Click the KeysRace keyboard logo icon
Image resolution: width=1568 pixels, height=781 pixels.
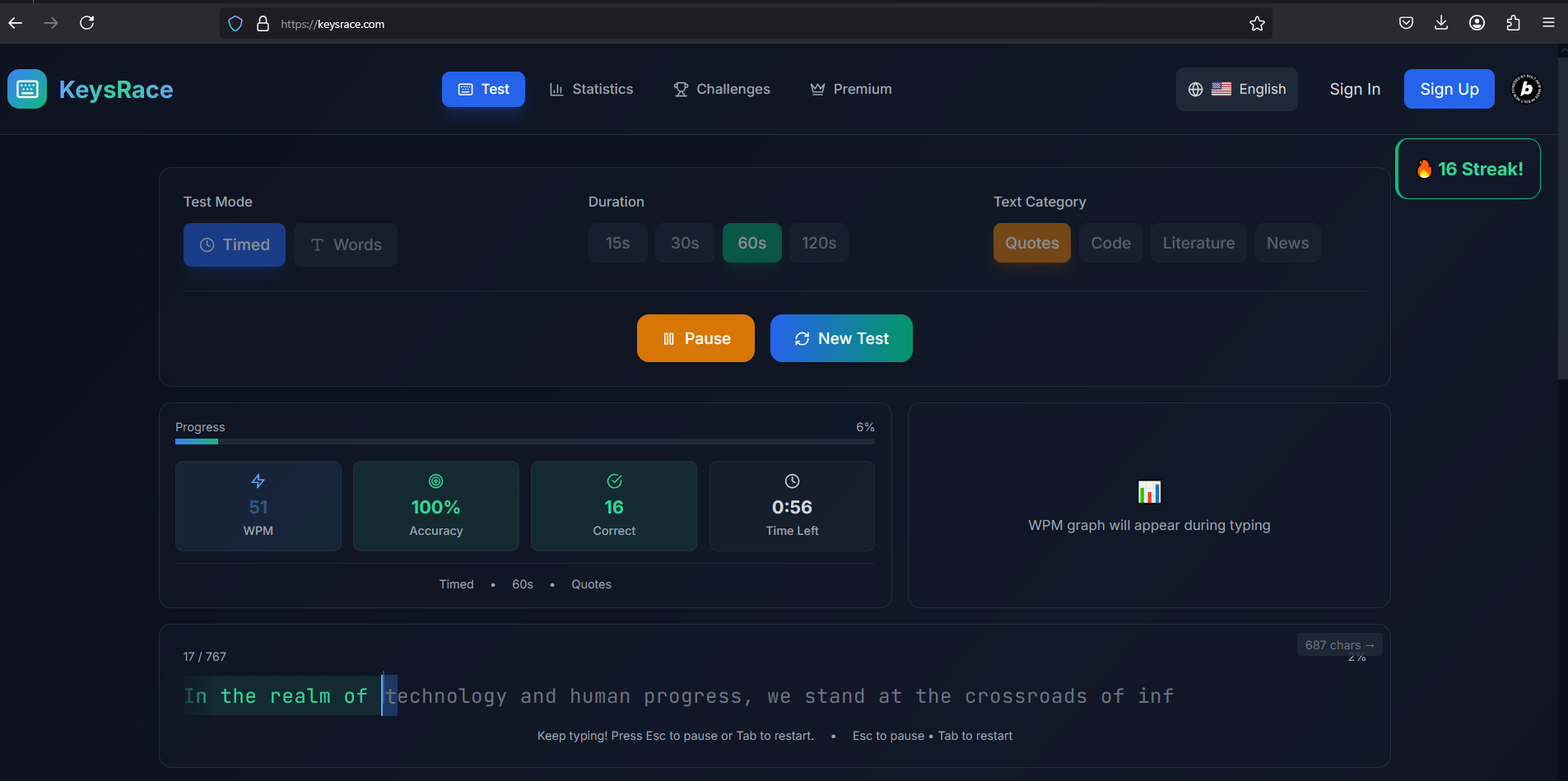click(27, 89)
